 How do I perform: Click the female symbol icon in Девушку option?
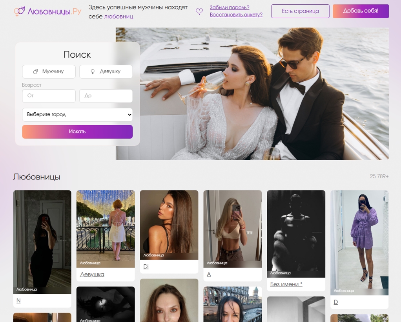(x=93, y=72)
